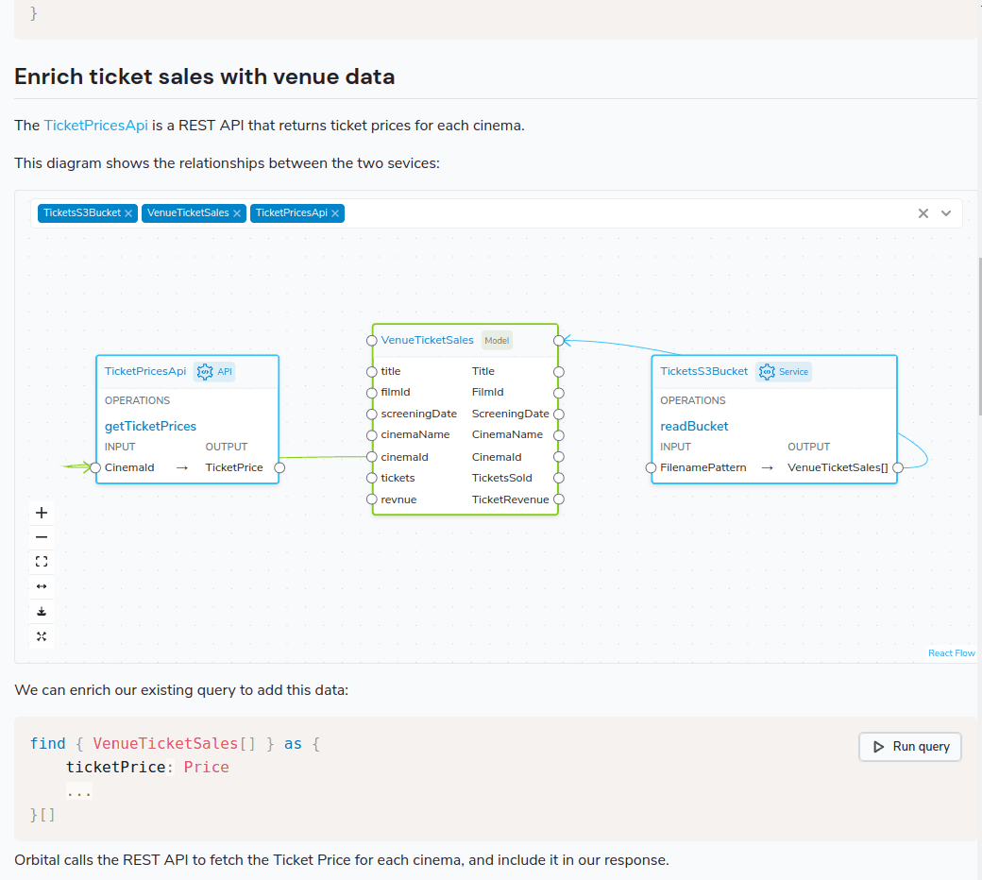Click the fullscreen expand arrows icon

(x=42, y=636)
